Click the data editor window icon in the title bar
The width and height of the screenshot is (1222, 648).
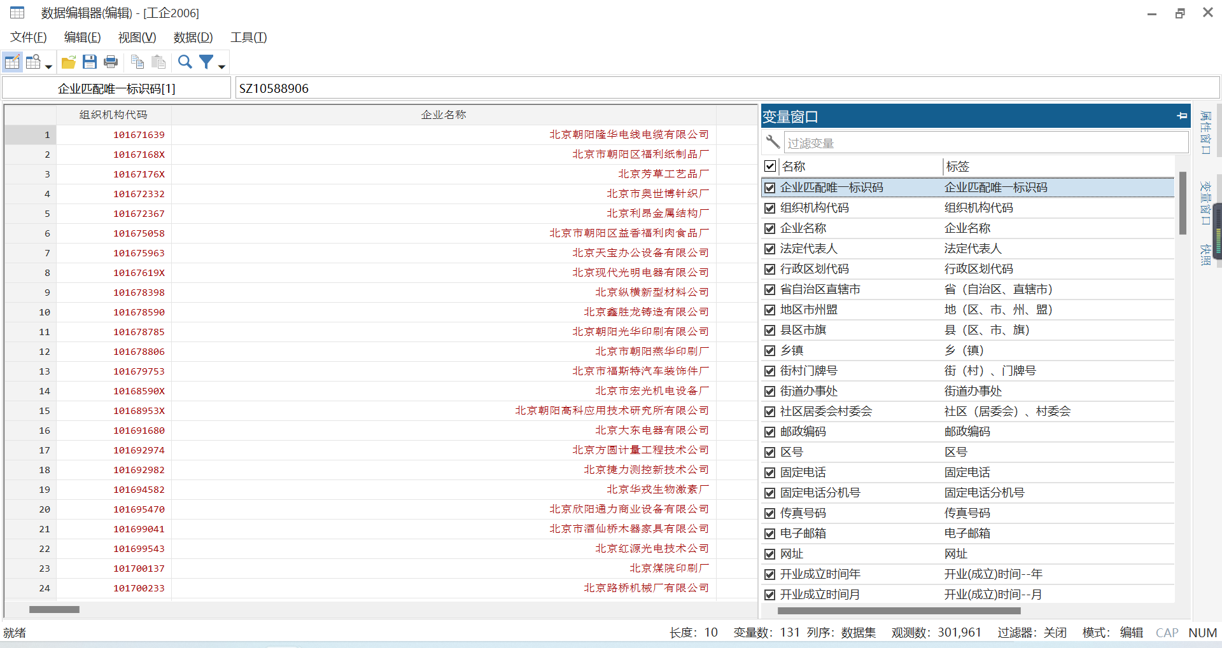17,13
